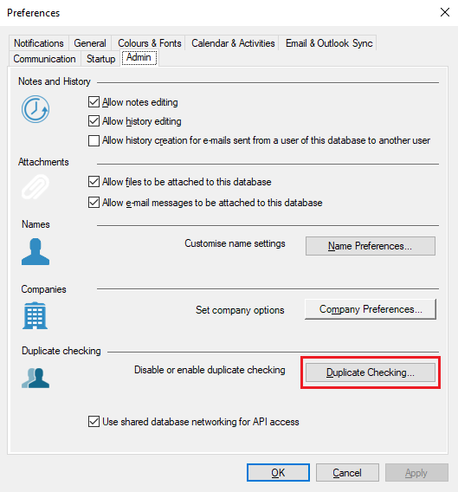
Task: Enable history creation for e-mails between users
Action: click(x=94, y=140)
